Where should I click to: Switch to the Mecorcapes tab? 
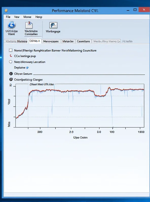[x=51, y=41]
